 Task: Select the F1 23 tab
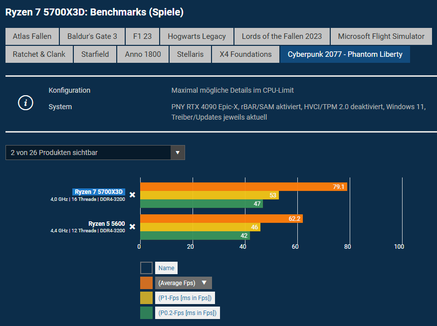[x=142, y=36]
